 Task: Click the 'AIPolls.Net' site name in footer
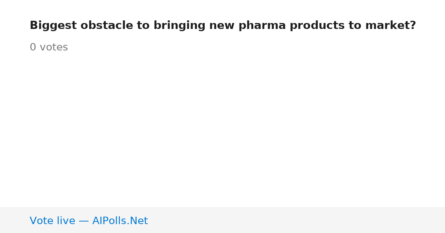(x=120, y=221)
